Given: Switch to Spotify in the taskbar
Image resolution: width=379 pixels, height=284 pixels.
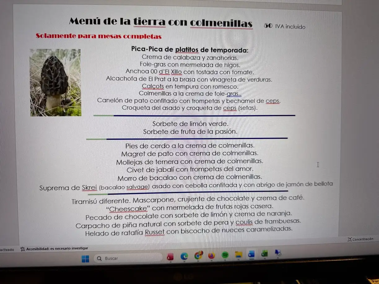Looking at the screenshot, I should point(225,255).
